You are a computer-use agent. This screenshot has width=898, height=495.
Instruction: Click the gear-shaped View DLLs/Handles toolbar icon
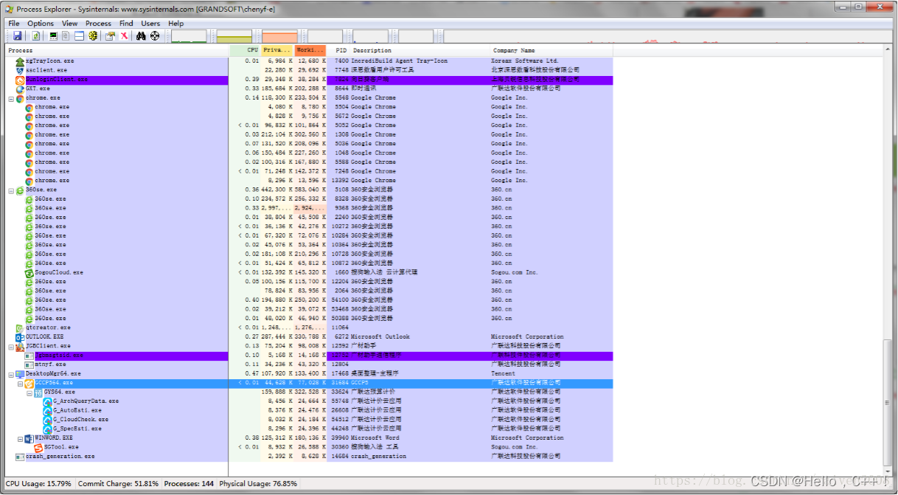pos(93,35)
